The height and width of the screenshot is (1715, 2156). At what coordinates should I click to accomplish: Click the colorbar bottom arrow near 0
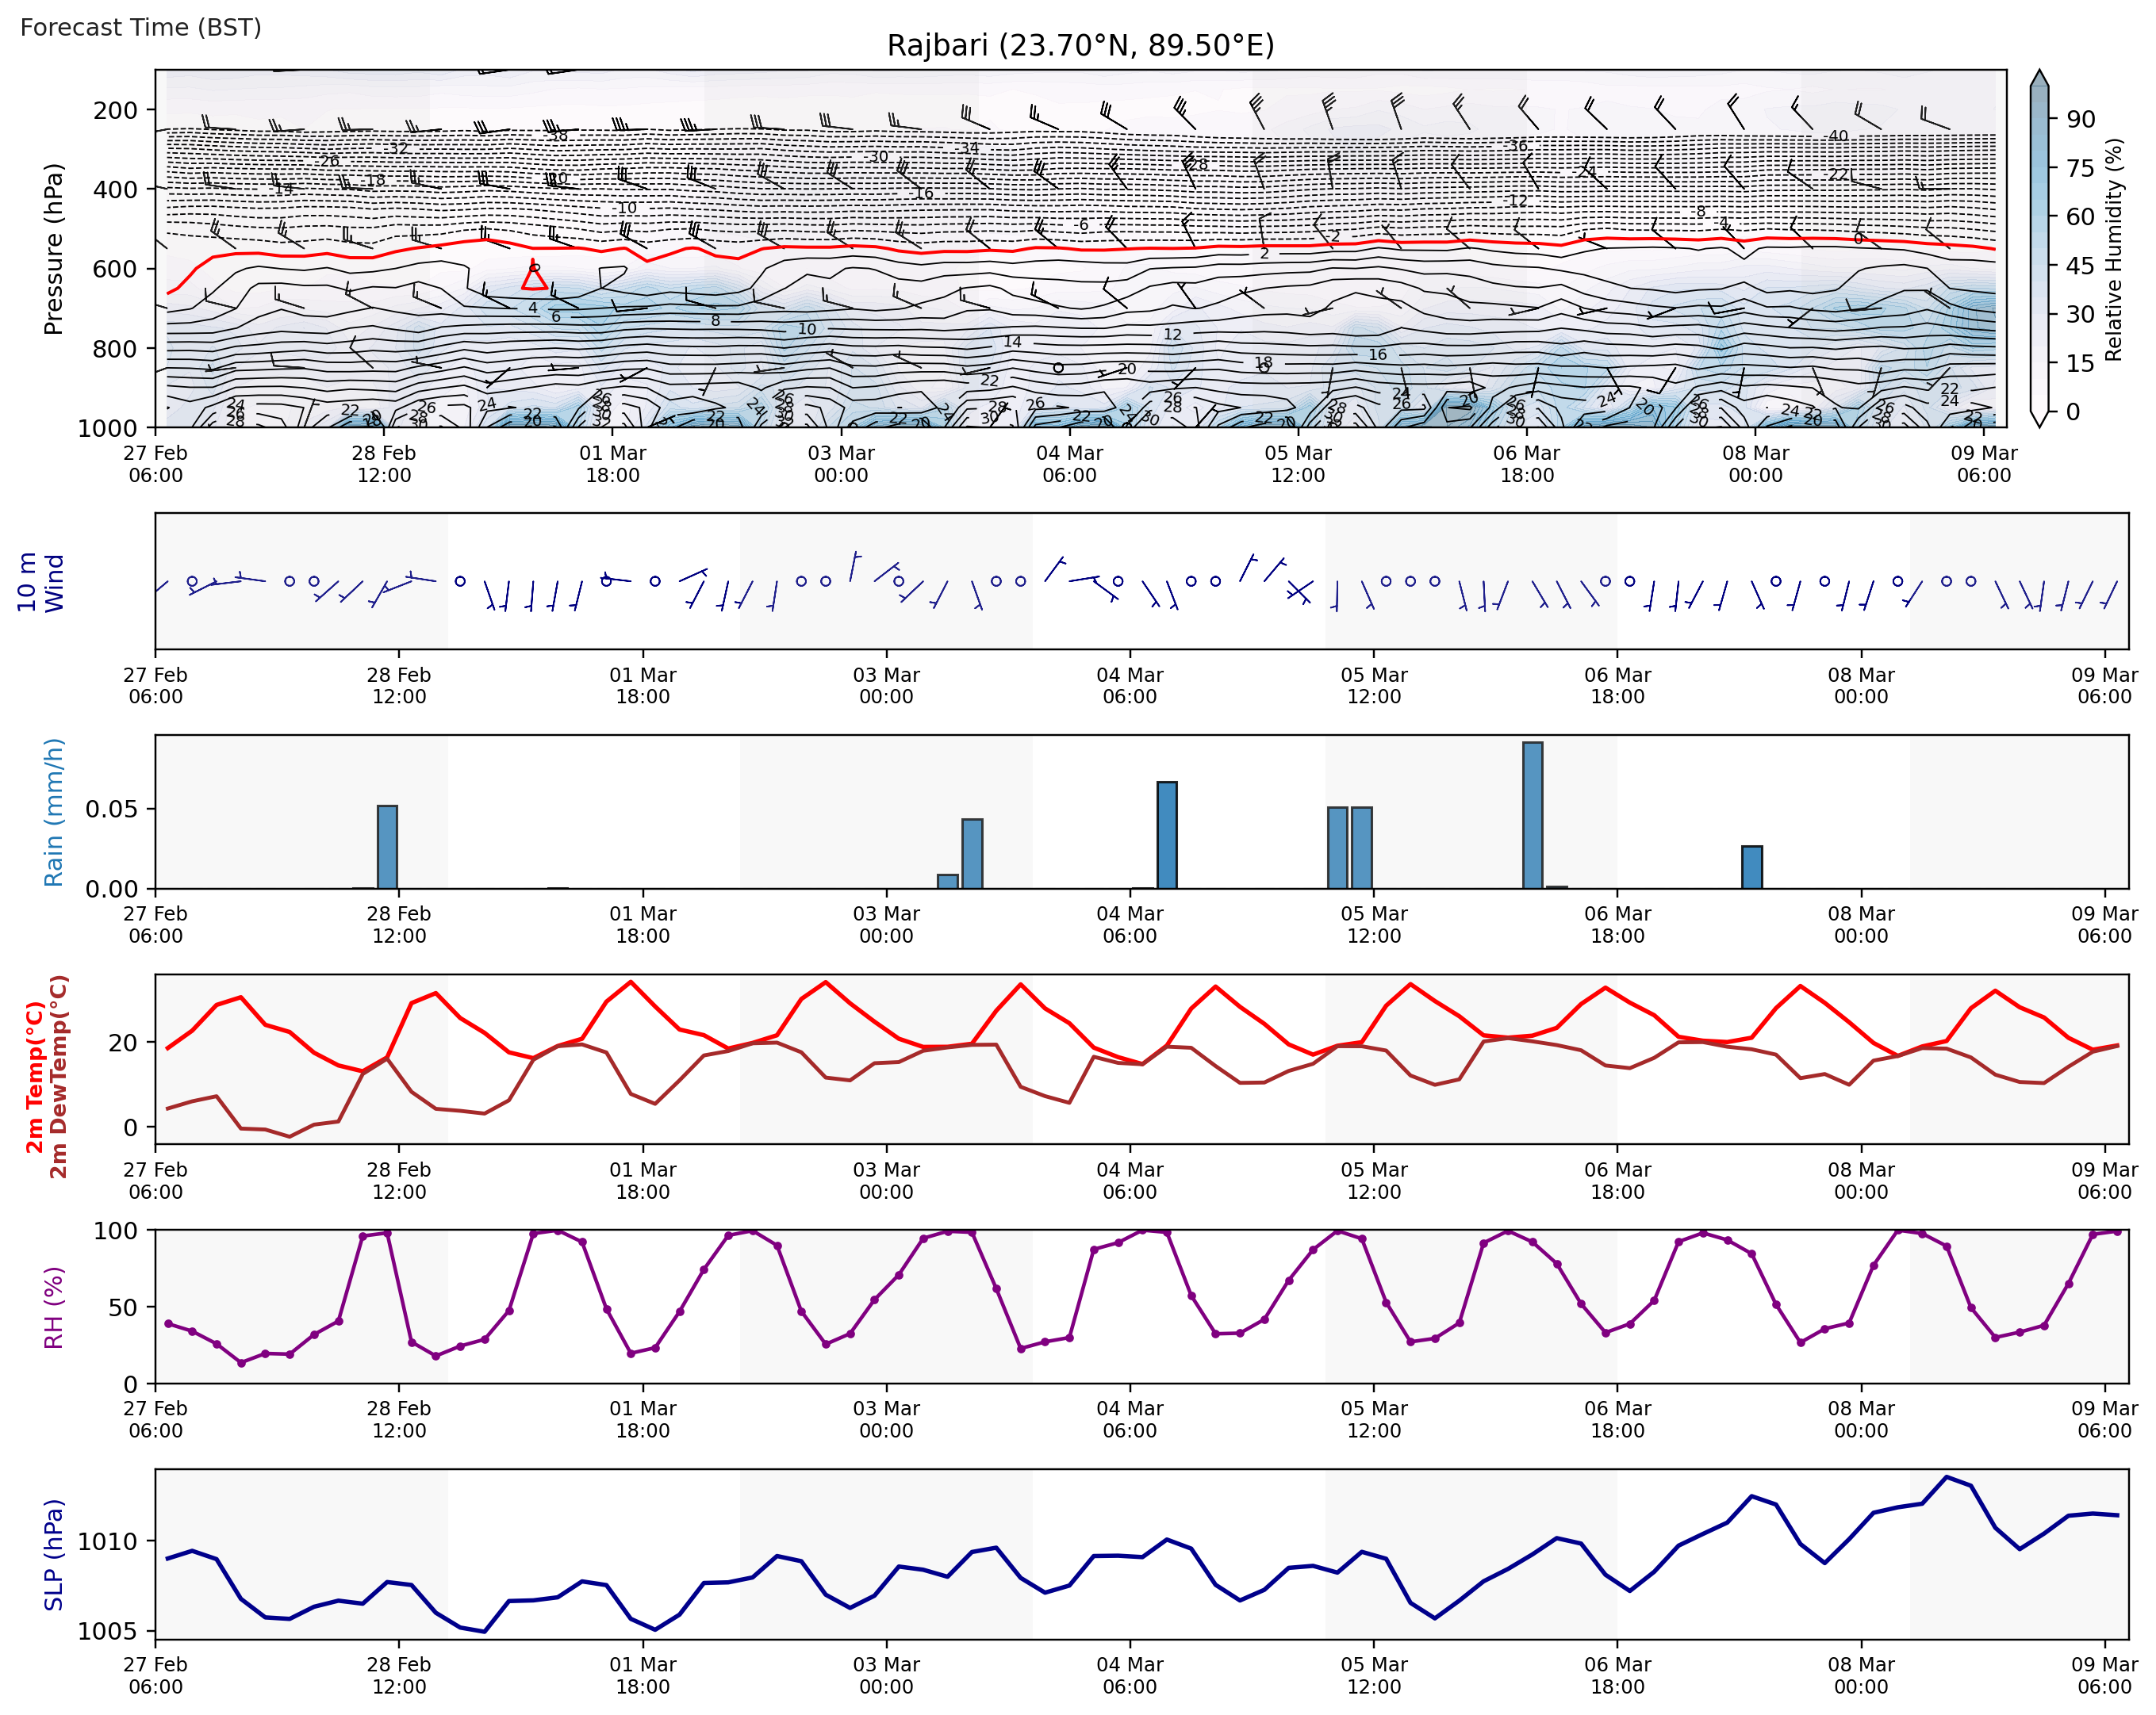(2040, 419)
